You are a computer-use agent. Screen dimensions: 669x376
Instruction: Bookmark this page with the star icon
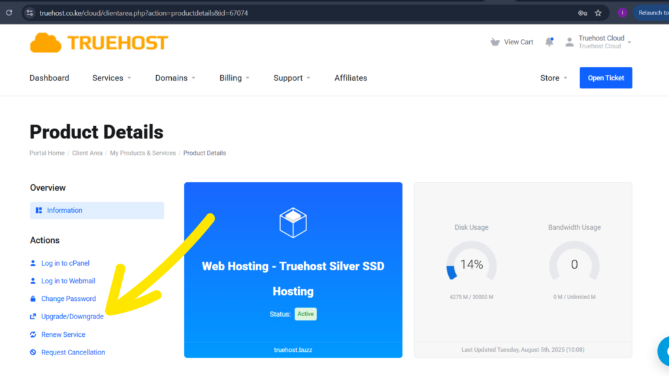tap(598, 13)
